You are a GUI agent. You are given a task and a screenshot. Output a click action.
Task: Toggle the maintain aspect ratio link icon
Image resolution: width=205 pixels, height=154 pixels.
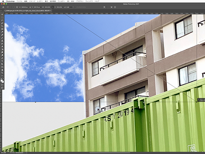tap(53, 7)
